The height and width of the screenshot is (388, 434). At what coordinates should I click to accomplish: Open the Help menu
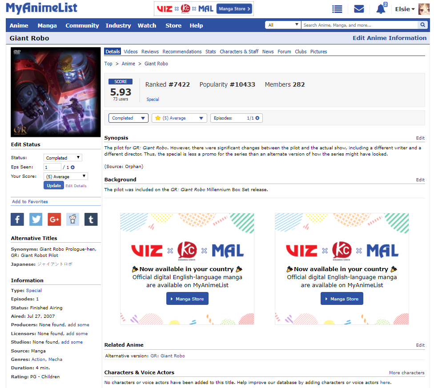[196, 25]
